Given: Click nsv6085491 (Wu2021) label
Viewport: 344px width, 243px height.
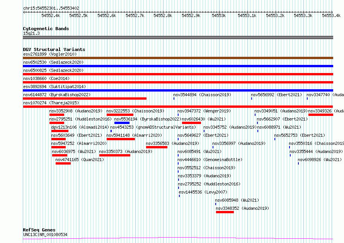Looking at the screenshot, I should coord(199,151).
